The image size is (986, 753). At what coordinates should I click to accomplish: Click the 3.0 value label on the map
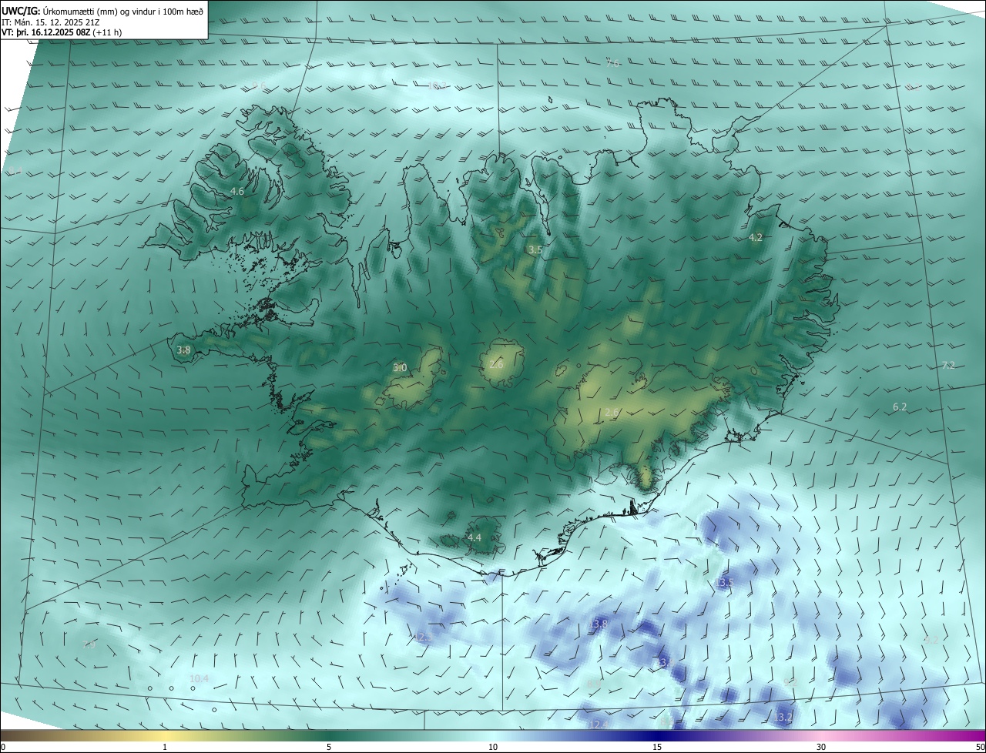(400, 368)
